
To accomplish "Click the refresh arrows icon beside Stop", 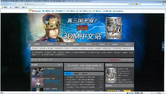I will tap(10, 4).
